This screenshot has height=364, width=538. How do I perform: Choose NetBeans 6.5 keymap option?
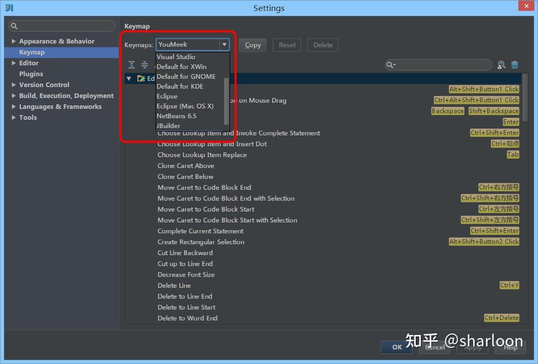[176, 116]
